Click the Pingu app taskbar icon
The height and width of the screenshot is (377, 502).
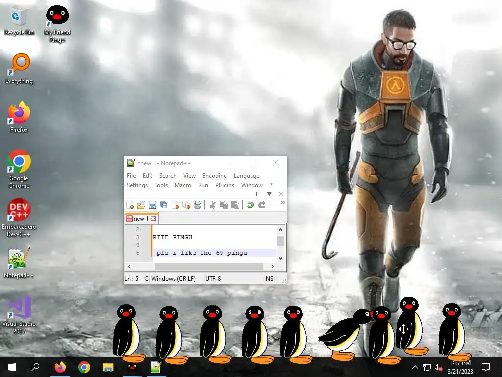[x=132, y=367]
